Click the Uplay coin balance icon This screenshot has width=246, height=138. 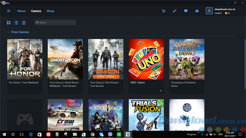pyautogui.click(x=226, y=13)
